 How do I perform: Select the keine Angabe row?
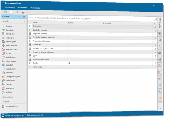pos(93,67)
